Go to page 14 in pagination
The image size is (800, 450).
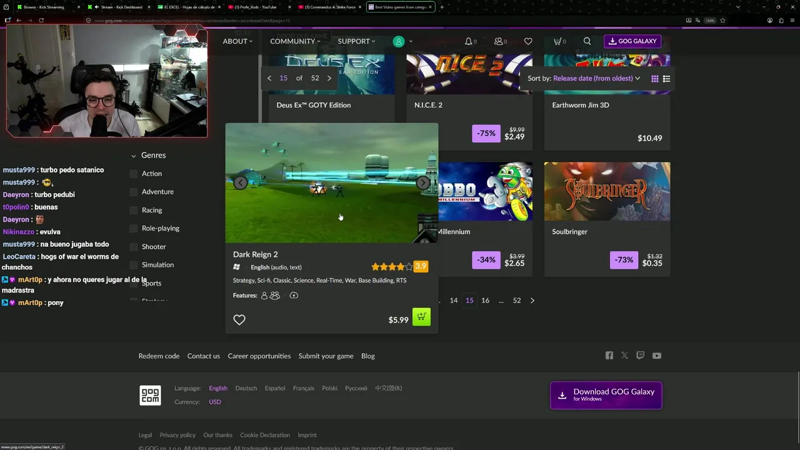pyautogui.click(x=454, y=301)
